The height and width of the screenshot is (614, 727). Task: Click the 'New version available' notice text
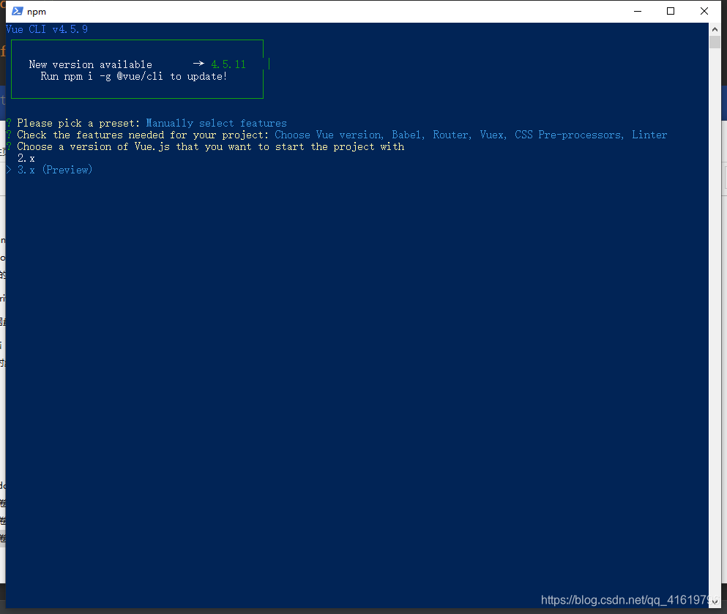pyautogui.click(x=90, y=64)
